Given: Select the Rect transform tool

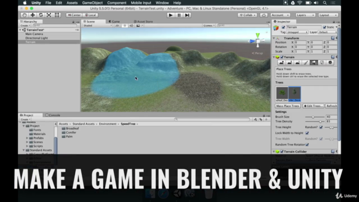Looking at the screenshot, I should (x=57, y=15).
